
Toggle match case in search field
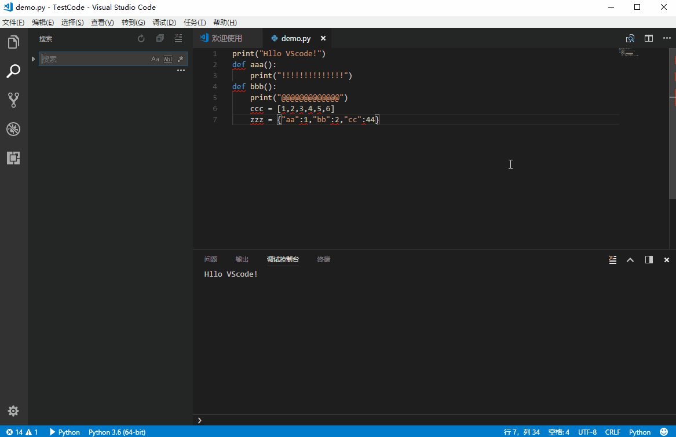pos(155,58)
